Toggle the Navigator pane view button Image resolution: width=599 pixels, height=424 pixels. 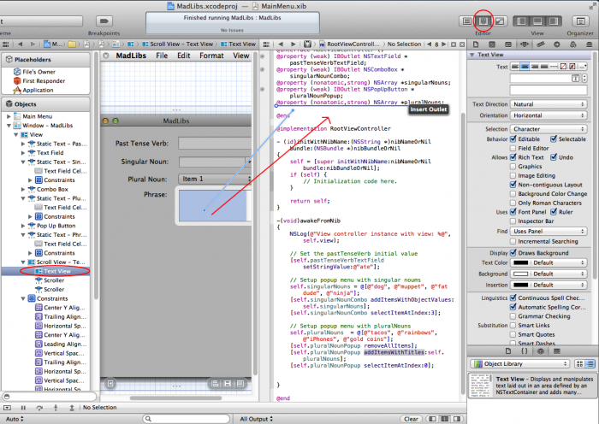pyautogui.click(x=521, y=21)
